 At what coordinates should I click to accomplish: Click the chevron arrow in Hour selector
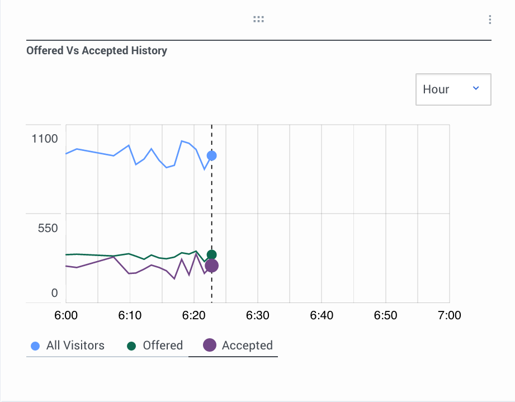point(476,88)
